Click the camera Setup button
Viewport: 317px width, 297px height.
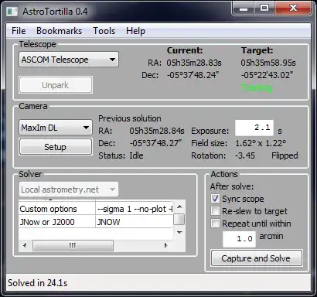[x=56, y=147]
